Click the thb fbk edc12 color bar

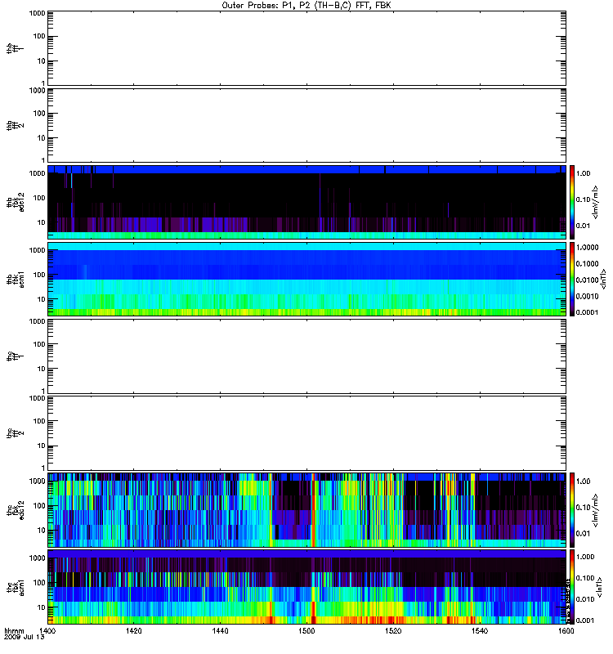[x=572, y=202]
